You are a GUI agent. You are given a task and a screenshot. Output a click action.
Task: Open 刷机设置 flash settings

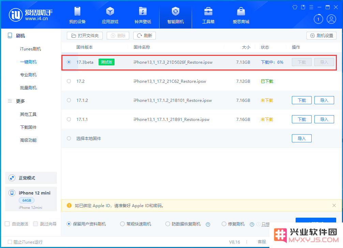click(322, 36)
